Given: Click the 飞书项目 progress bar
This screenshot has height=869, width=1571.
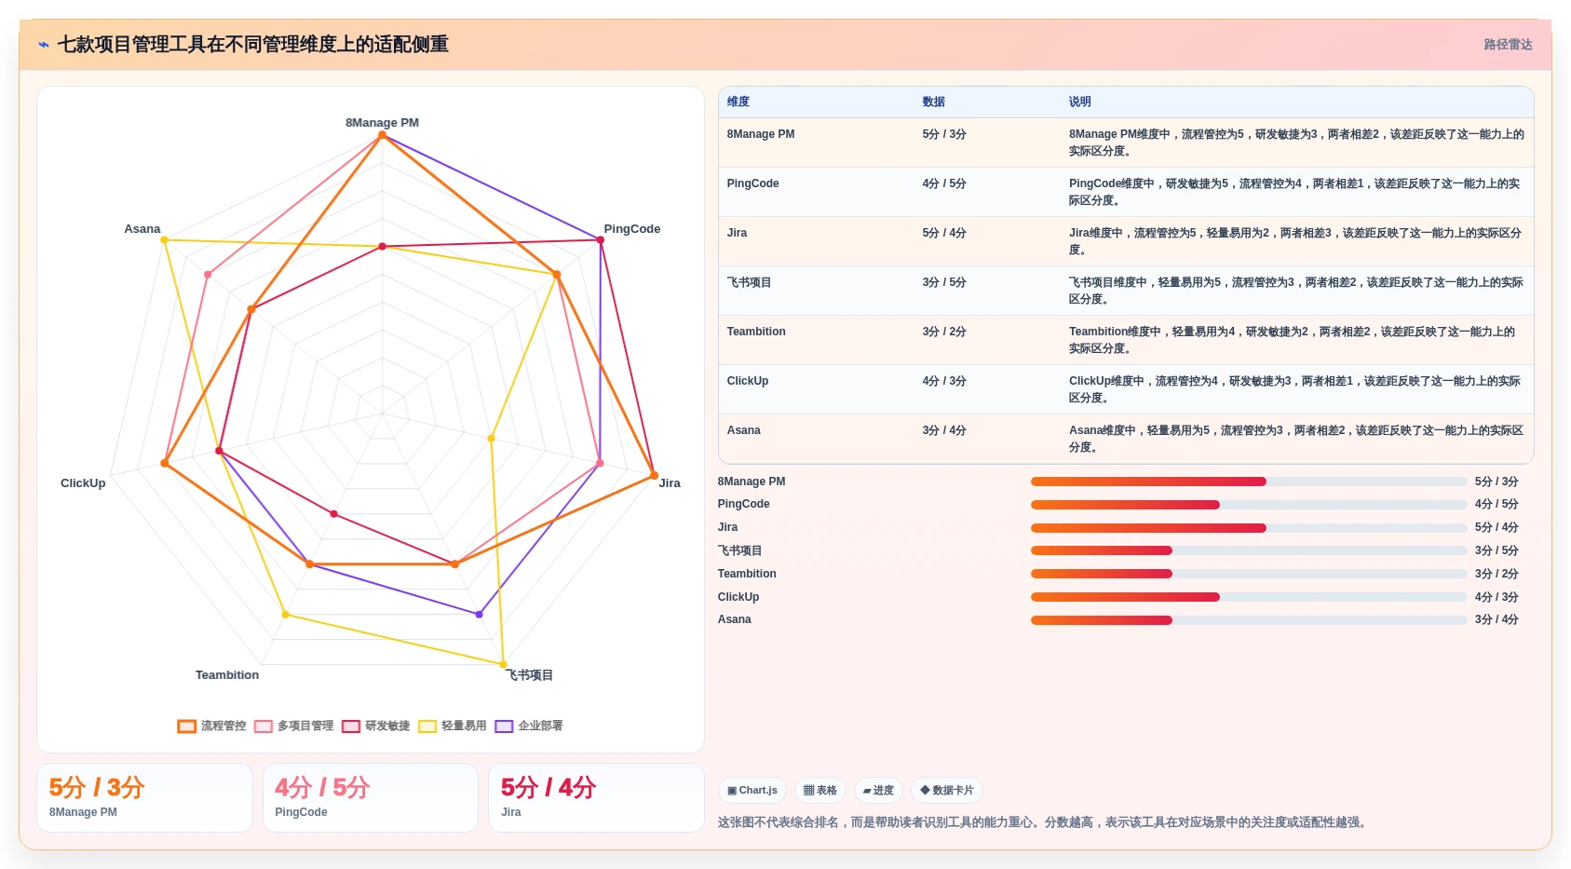Looking at the screenshot, I should coord(1249,550).
